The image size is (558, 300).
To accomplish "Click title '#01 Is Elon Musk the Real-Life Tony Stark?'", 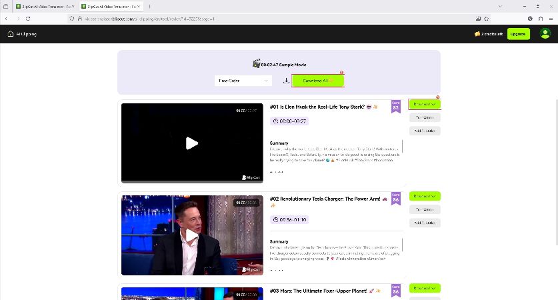I will [x=317, y=107].
